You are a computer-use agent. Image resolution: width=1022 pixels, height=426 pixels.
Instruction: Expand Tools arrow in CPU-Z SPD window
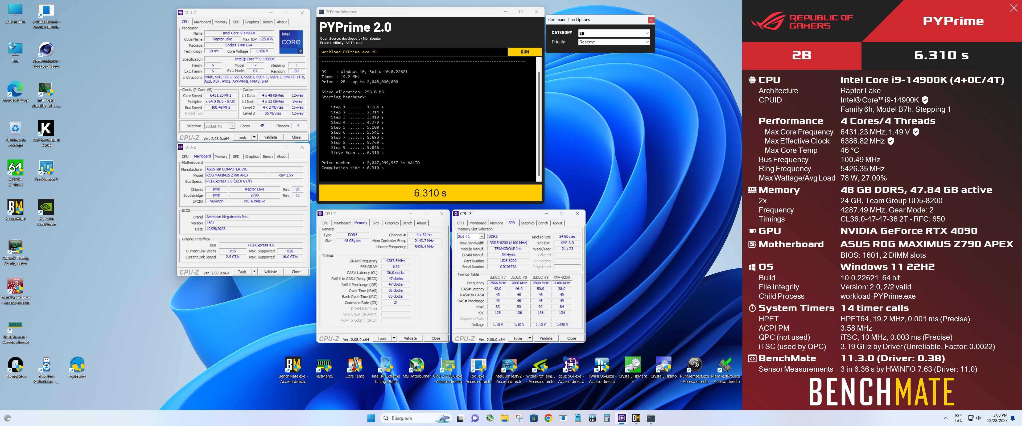[x=530, y=338]
